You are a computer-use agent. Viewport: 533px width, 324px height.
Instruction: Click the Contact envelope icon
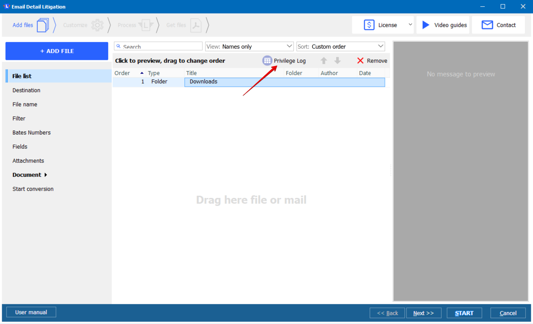tap(487, 25)
